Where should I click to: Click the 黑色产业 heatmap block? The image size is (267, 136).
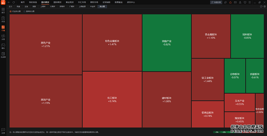click(46, 44)
